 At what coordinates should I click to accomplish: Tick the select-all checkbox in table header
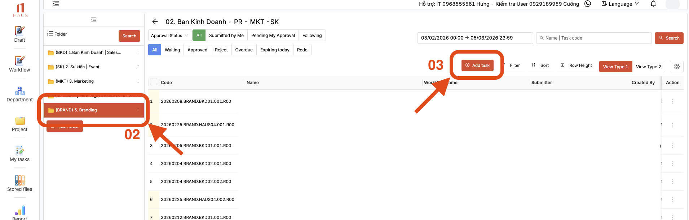click(154, 82)
